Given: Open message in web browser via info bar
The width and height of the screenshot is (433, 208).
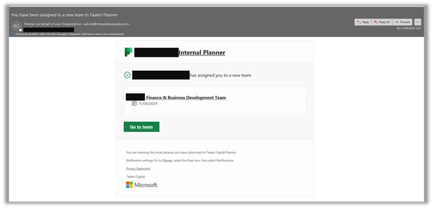Looking at the screenshot, I should click(70, 34).
